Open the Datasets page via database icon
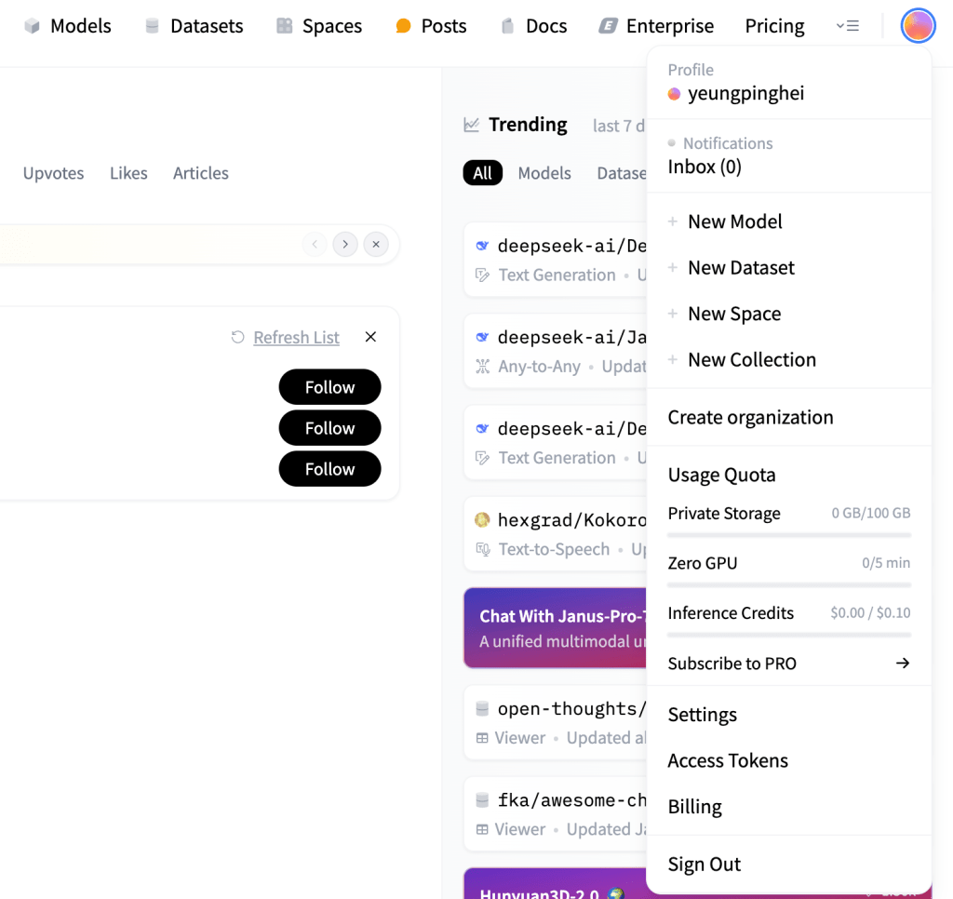The height and width of the screenshot is (899, 953). click(x=153, y=26)
